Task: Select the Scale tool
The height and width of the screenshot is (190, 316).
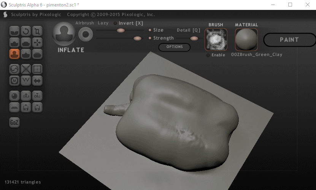Action: [37, 31]
